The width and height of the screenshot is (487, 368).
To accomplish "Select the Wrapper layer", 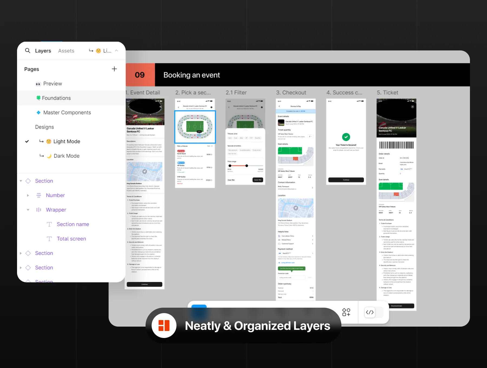I will (56, 210).
